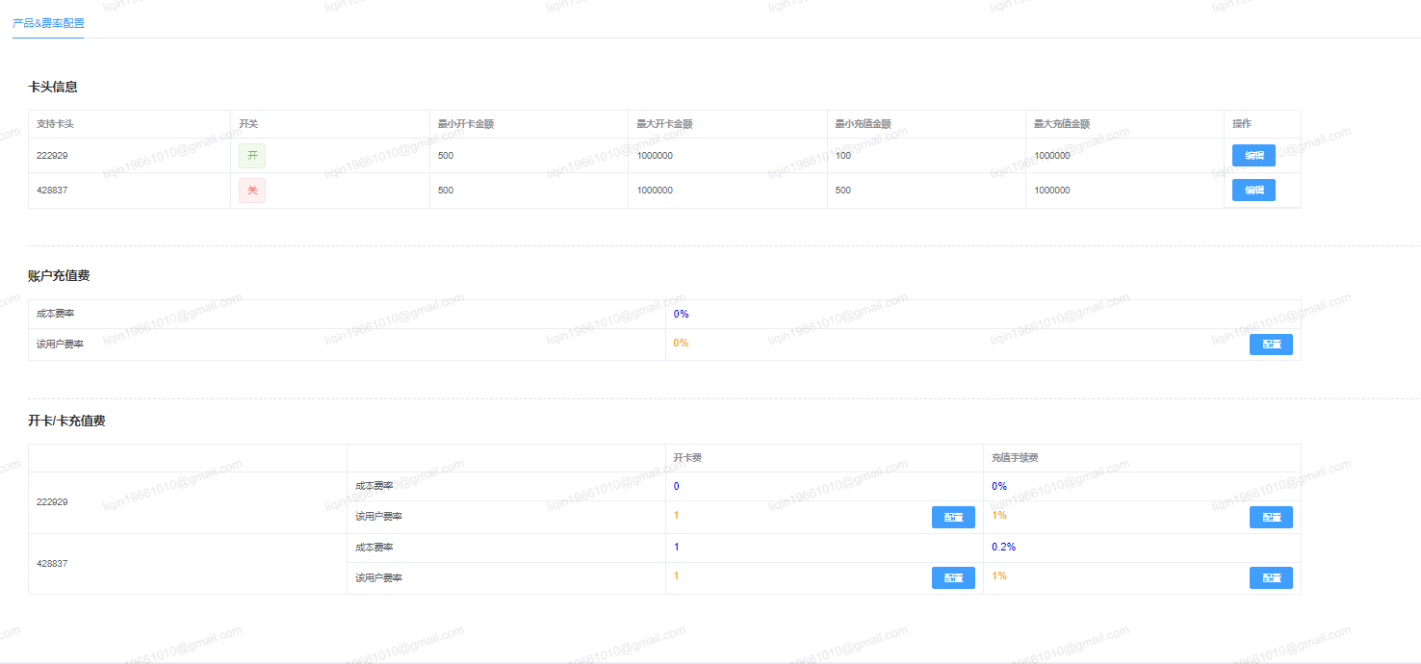Click the 0.2% cost rate value
The height and width of the screenshot is (664, 1421).
(x=1003, y=547)
